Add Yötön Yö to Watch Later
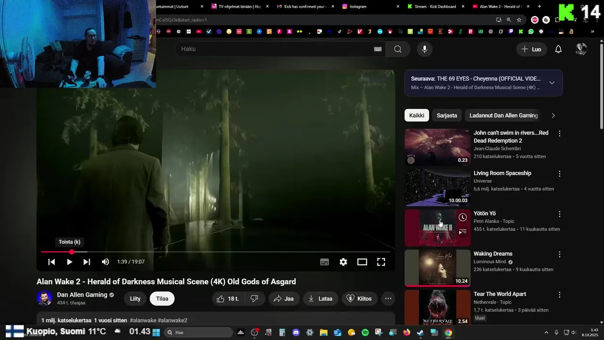The width and height of the screenshot is (604, 340). point(463,217)
